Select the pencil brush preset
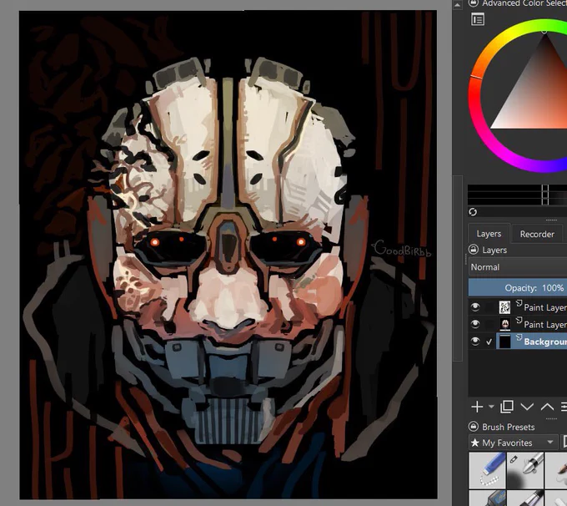Image resolution: width=567 pixels, height=506 pixels. 556,470
